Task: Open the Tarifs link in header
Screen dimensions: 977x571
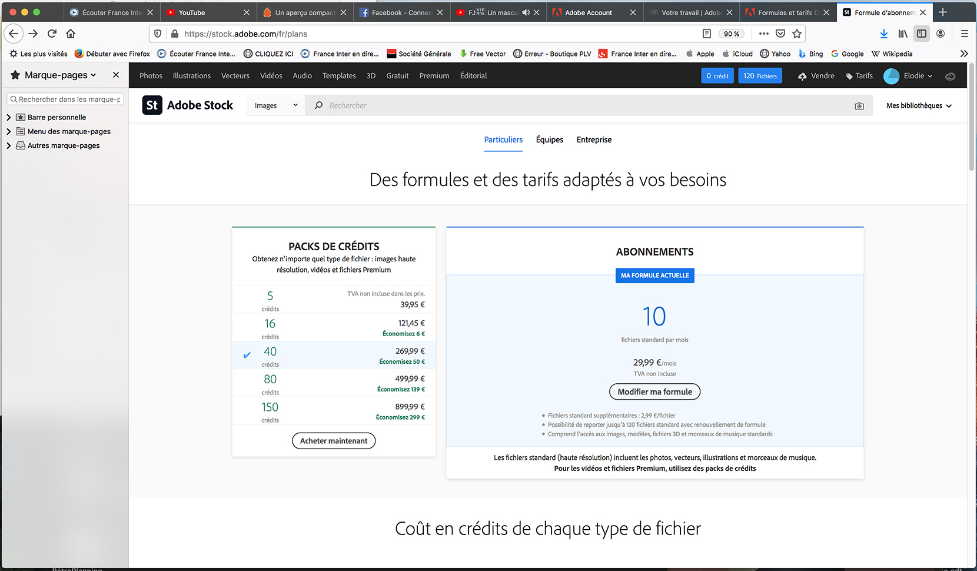Action: pyautogui.click(x=859, y=76)
